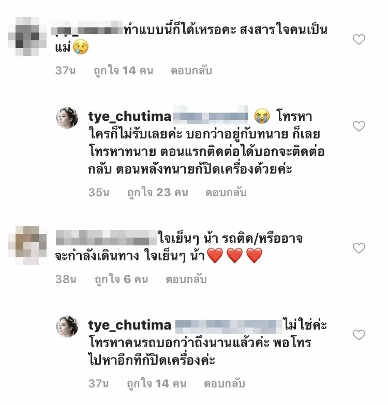Open blurred mention in tye_chutima's first reply
Viewport: 388px width, 405px height.
tap(210, 116)
